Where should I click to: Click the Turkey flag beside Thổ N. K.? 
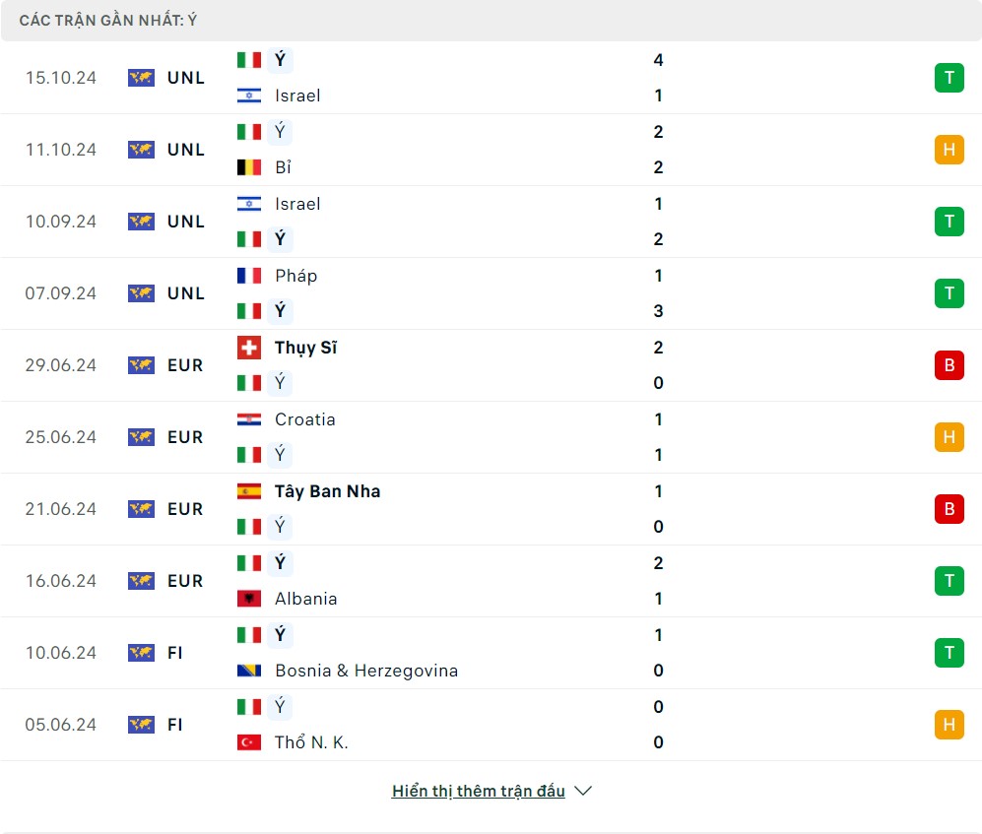[249, 742]
